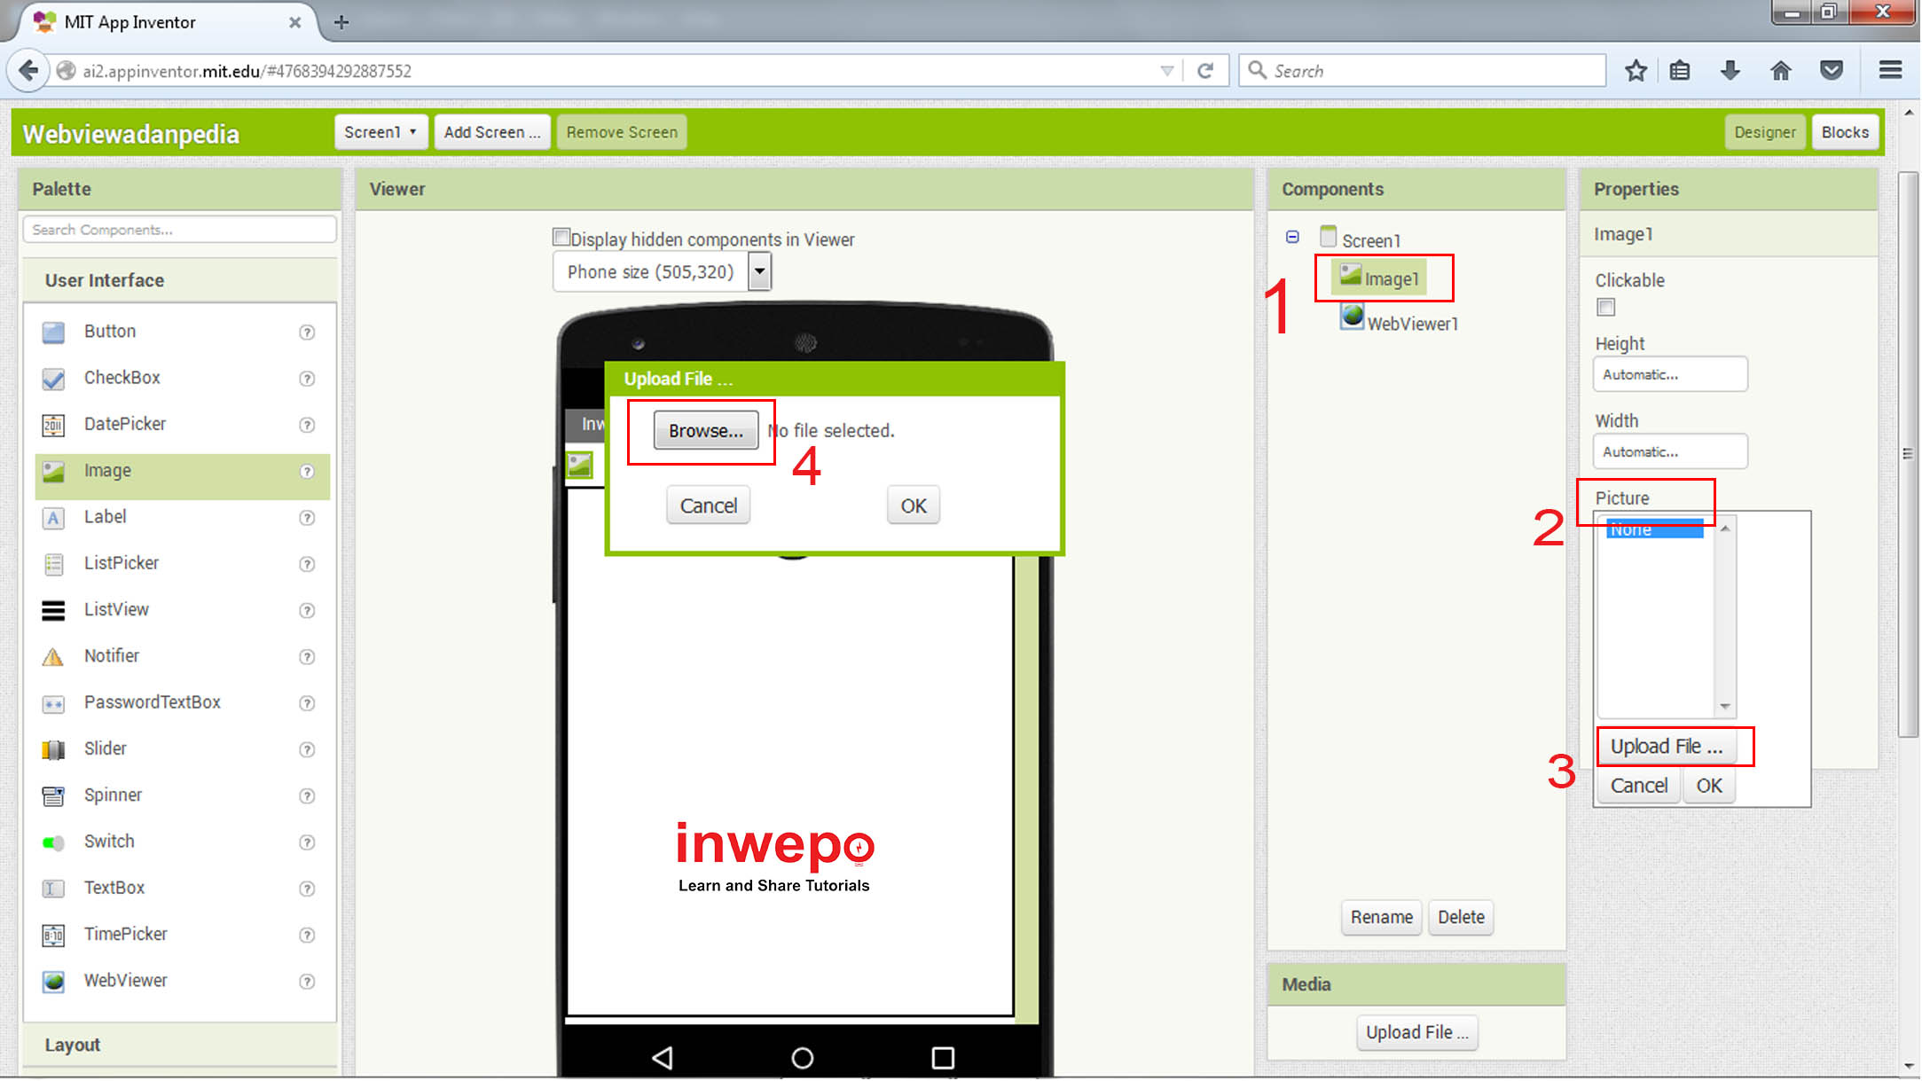Collapse the Screen1 tree node
The height and width of the screenshot is (1081, 1922).
(1292, 238)
